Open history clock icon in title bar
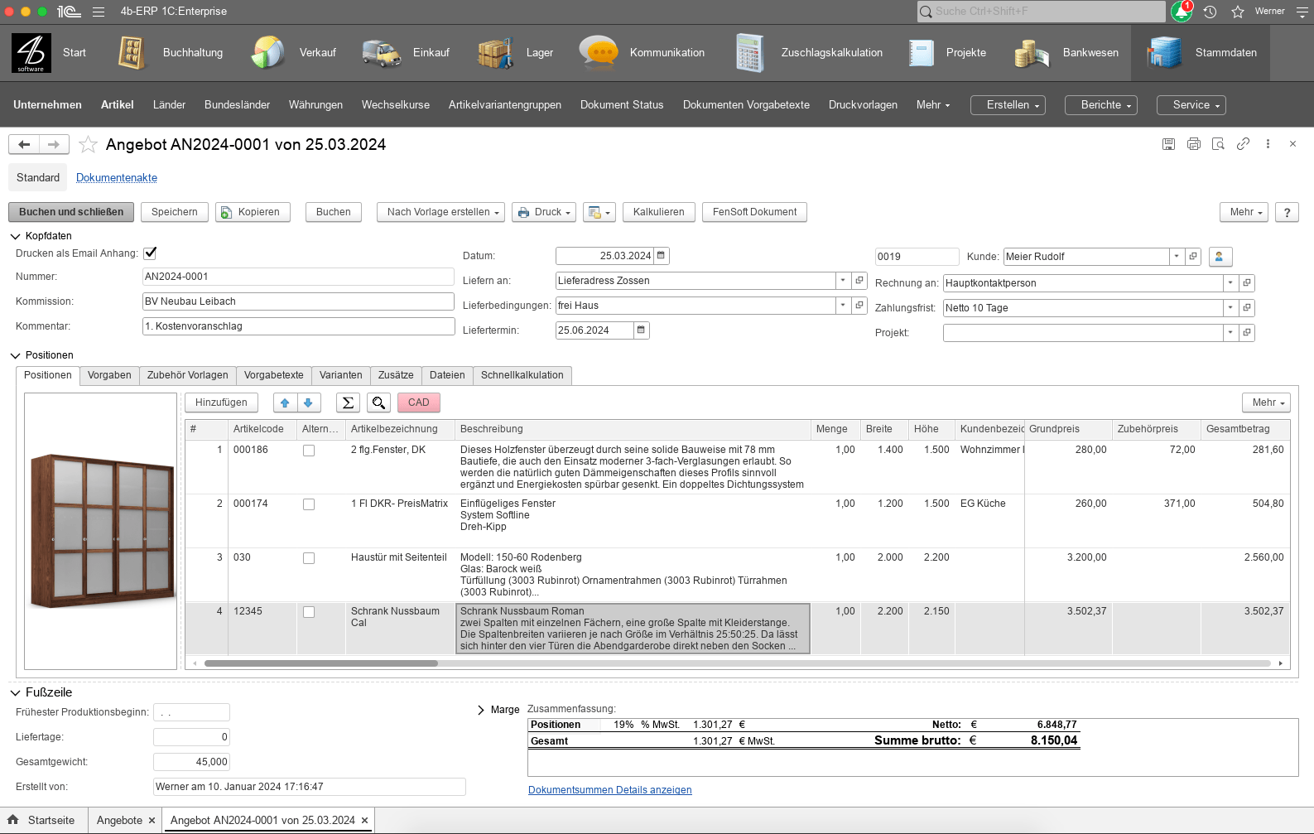The width and height of the screenshot is (1314, 834). [x=1210, y=12]
